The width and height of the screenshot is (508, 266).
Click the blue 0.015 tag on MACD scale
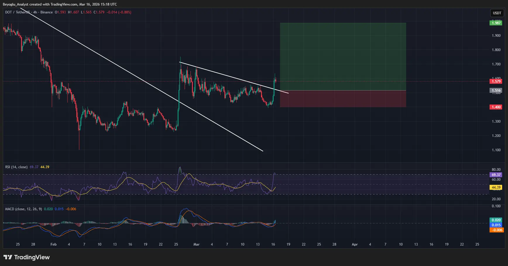496,225
